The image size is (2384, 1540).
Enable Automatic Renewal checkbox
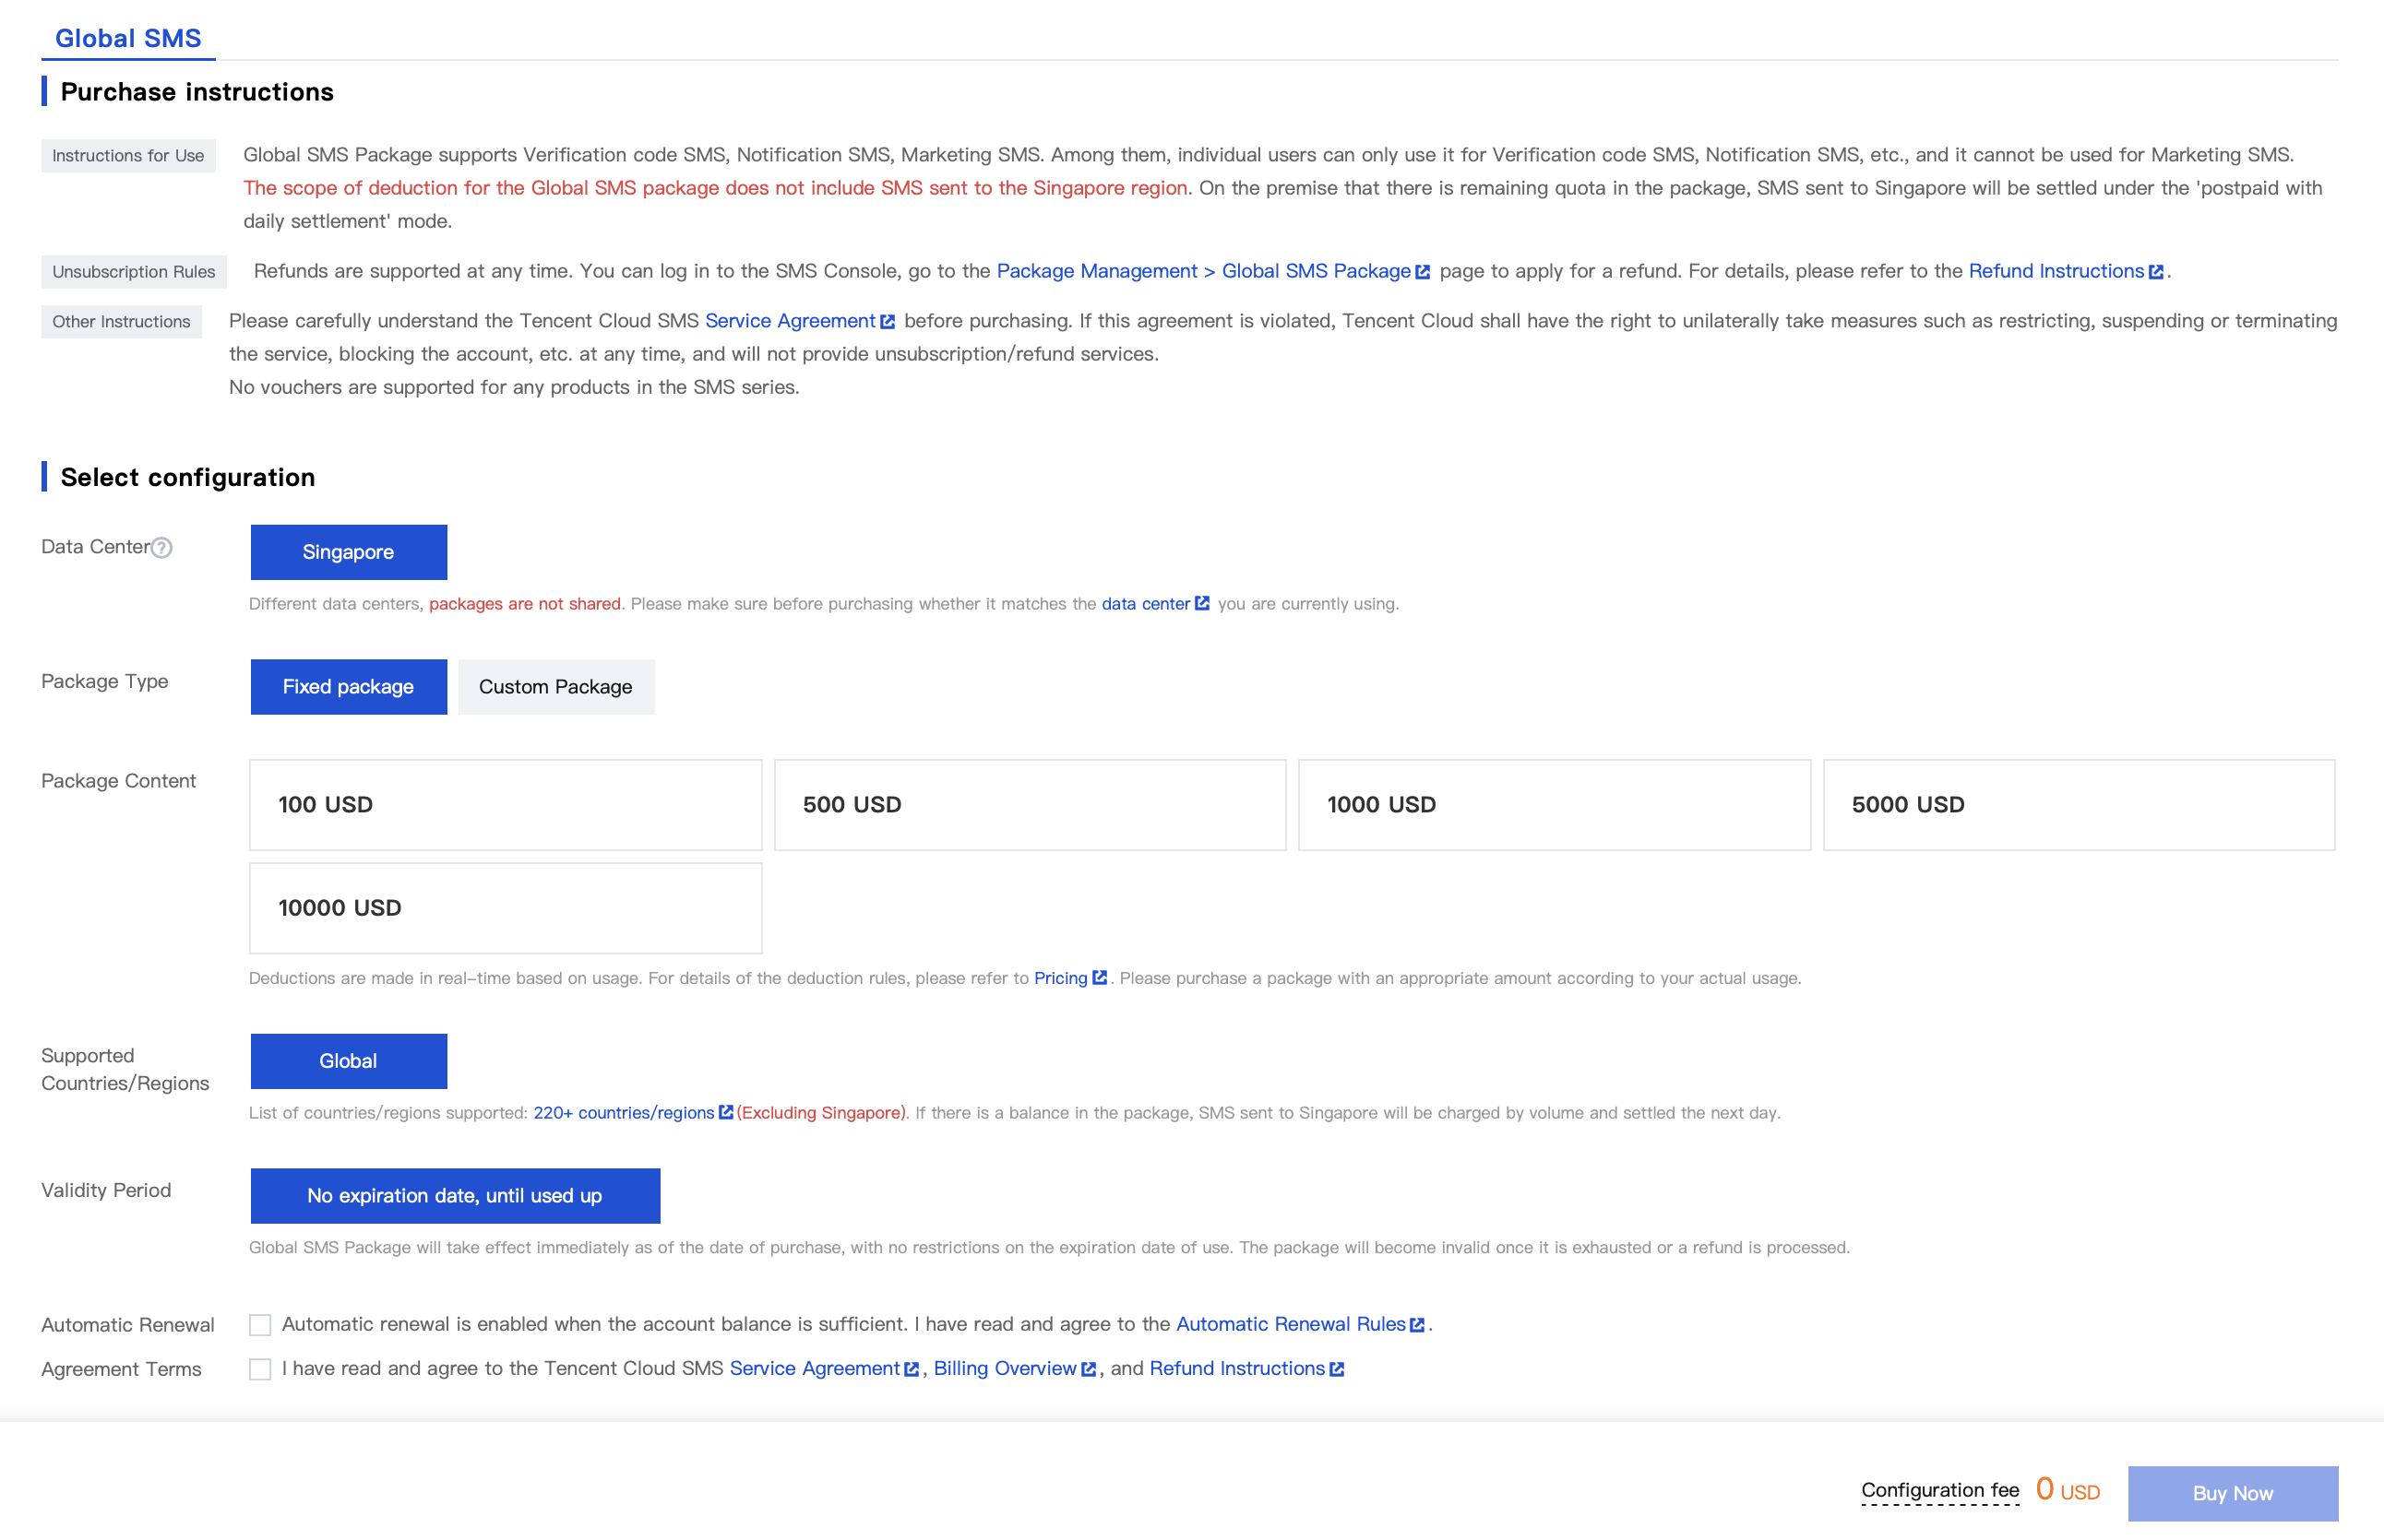(x=260, y=1324)
